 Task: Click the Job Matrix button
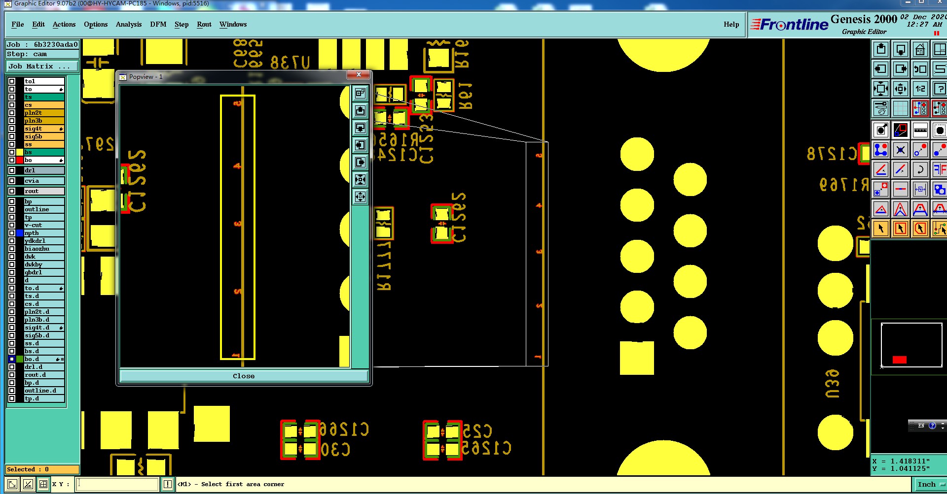42,66
